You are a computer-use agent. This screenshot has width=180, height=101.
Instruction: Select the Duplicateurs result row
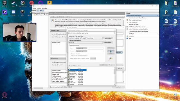point(76,76)
